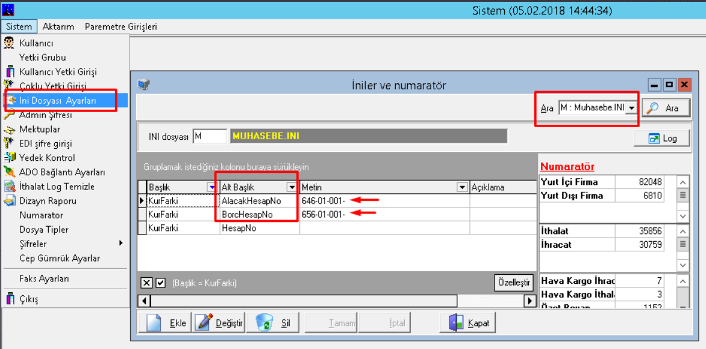Image resolution: width=706 pixels, height=349 pixels.
Task: Click the Özelleştir filter button
Action: coord(514,283)
